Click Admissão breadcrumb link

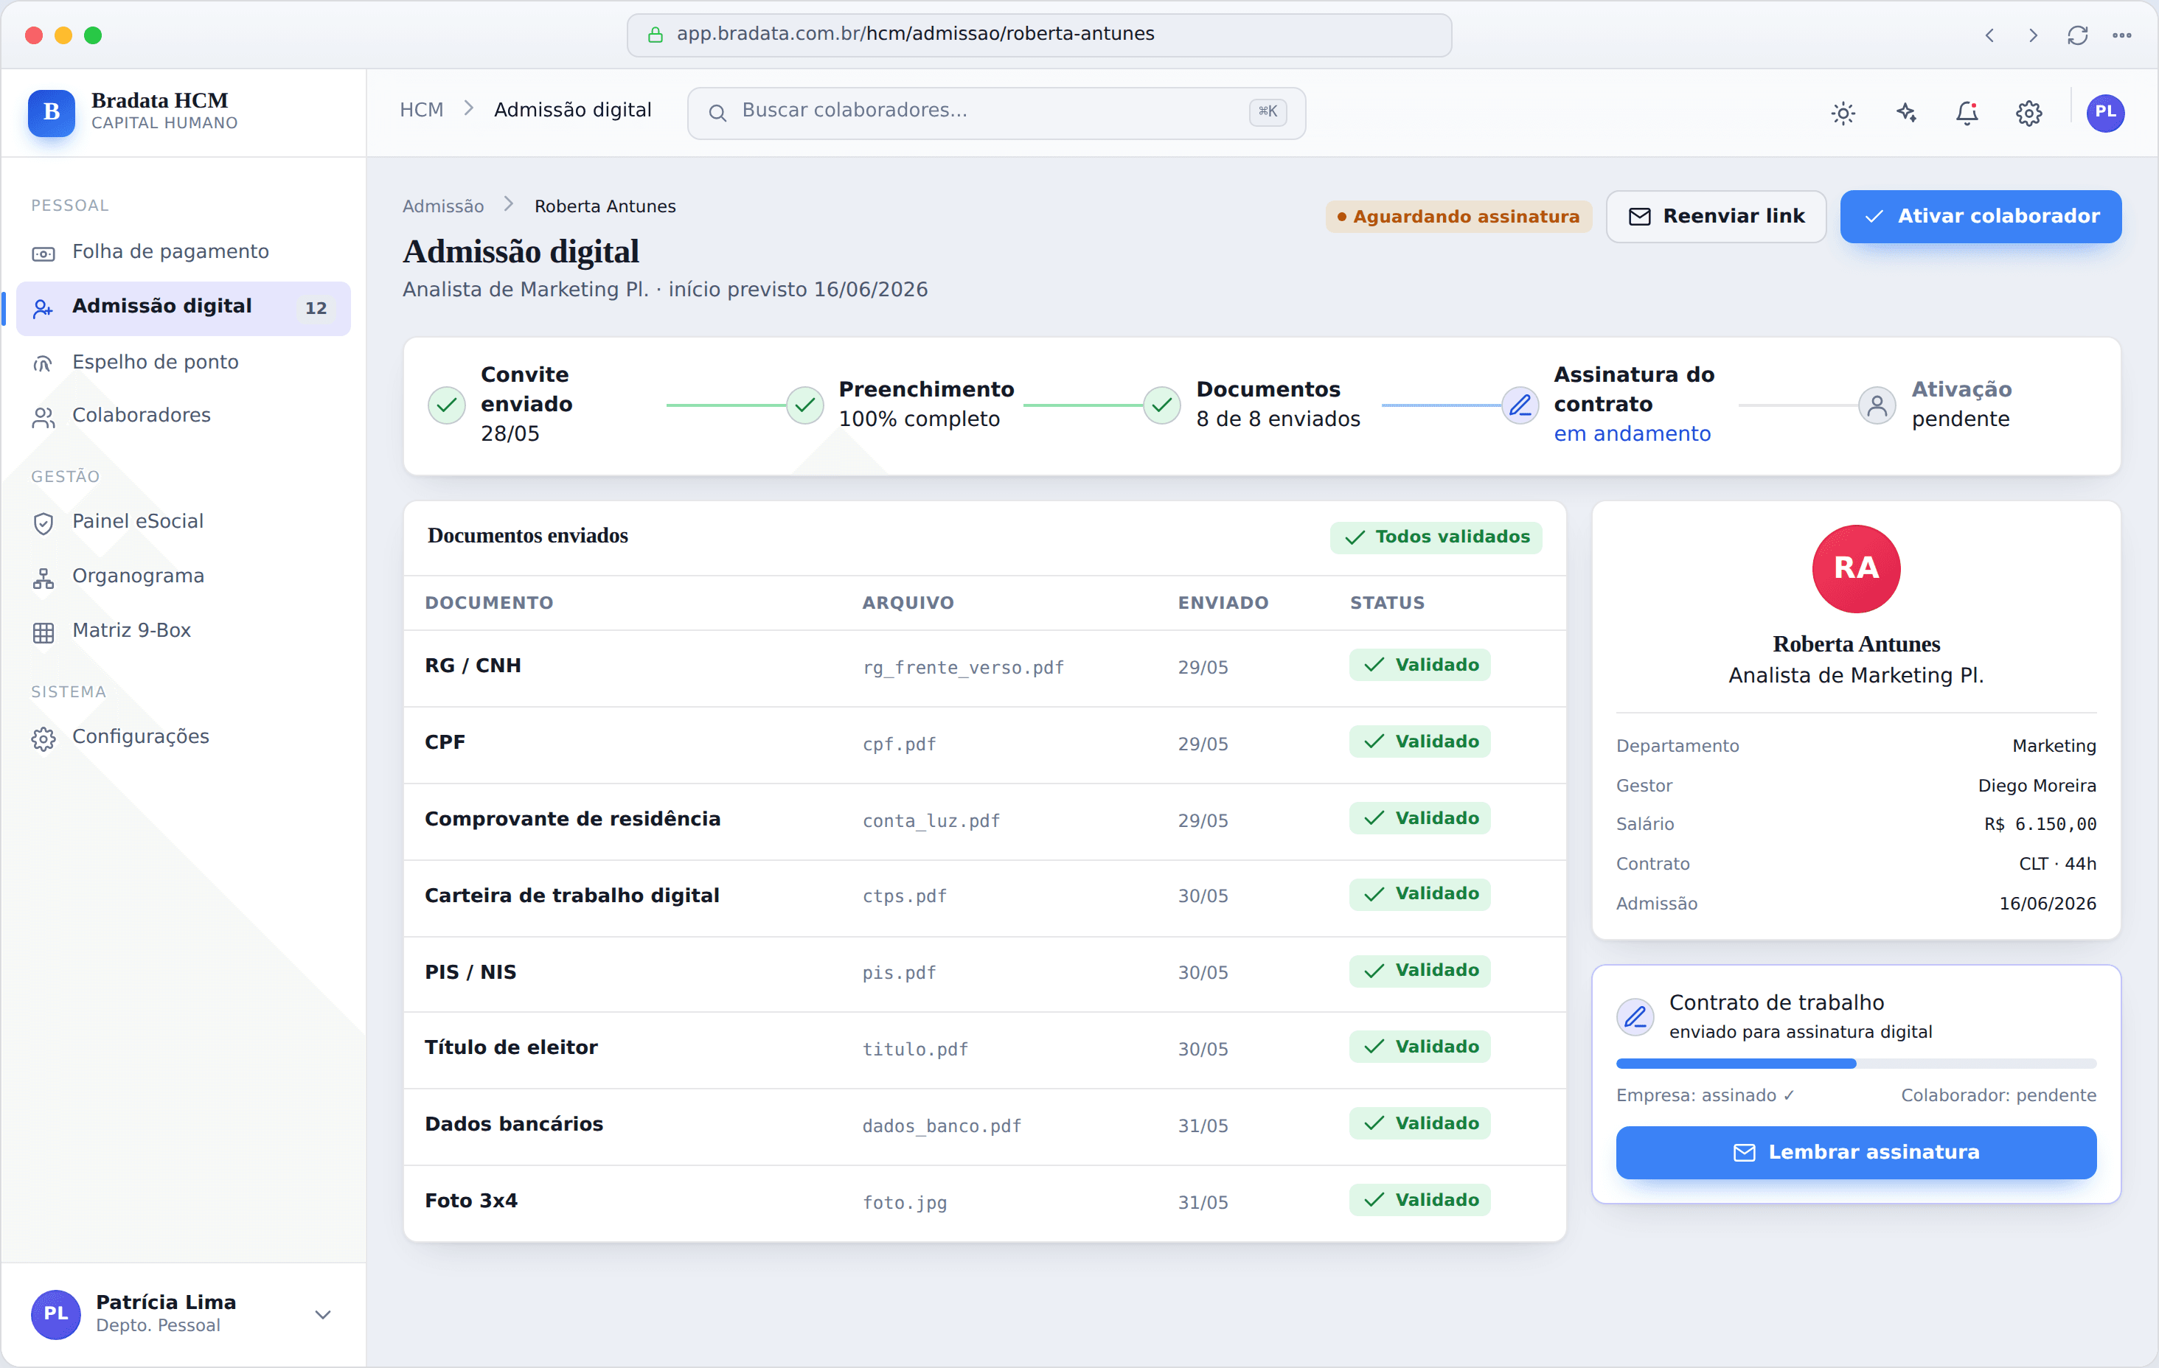pos(443,206)
